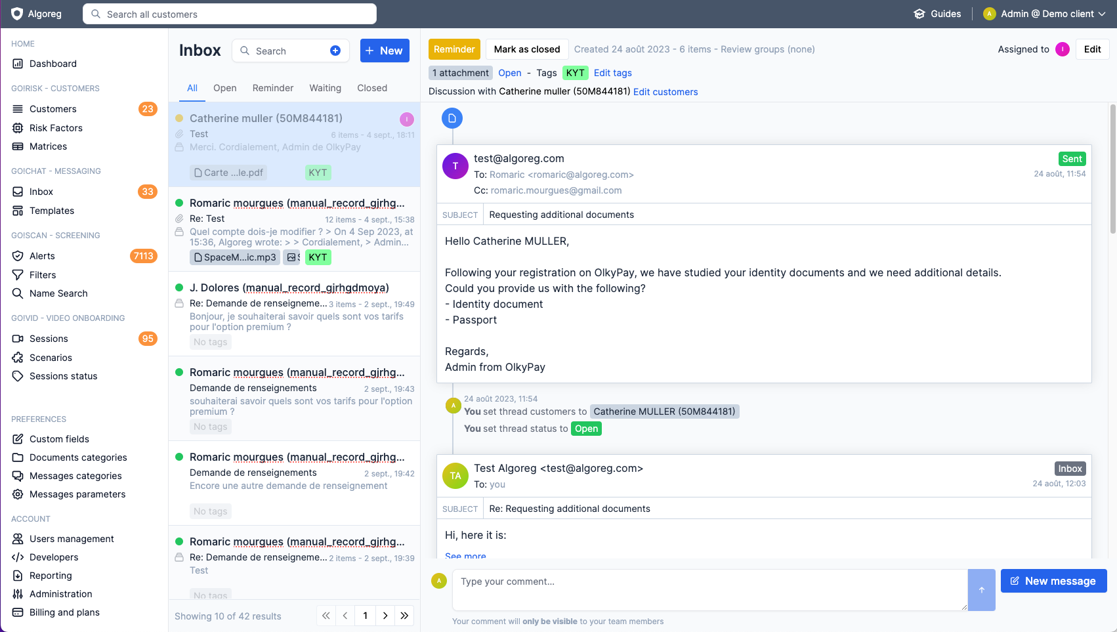Click the New thread button
Viewport: 1117px width, 632px height.
click(x=385, y=51)
